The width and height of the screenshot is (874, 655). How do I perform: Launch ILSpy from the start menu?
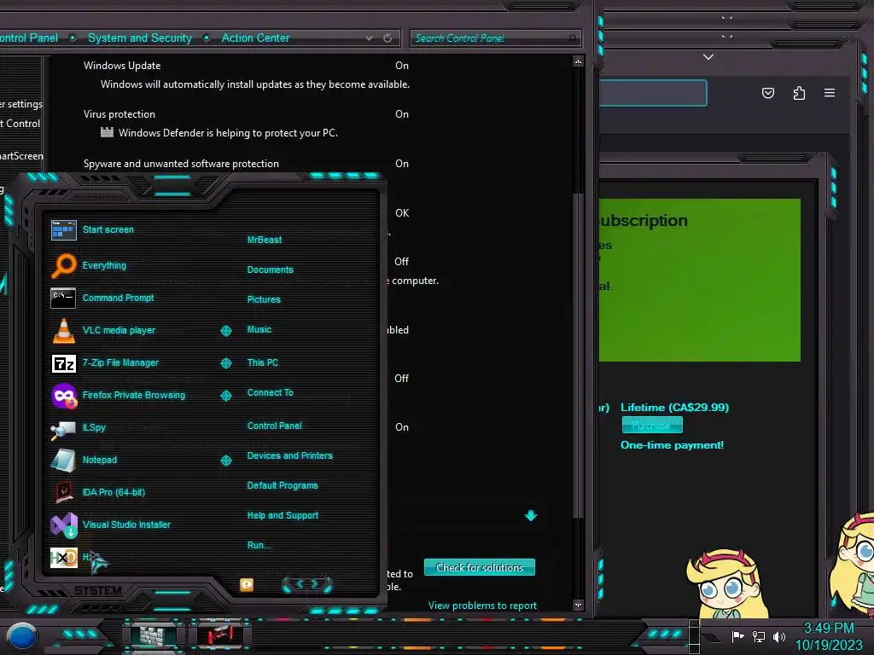[x=78, y=427]
